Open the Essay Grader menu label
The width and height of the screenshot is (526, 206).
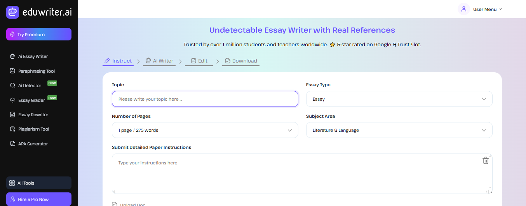point(32,100)
